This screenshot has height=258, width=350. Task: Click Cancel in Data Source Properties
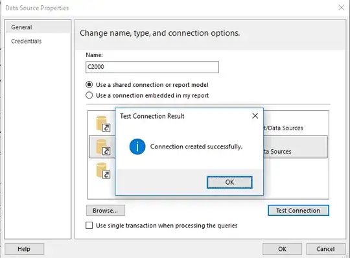pos(325,249)
